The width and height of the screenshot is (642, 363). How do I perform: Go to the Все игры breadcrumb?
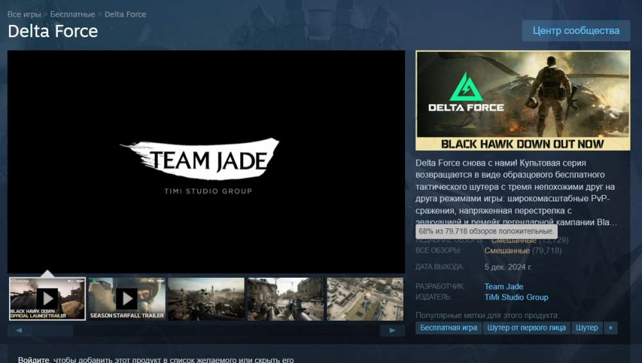point(24,14)
